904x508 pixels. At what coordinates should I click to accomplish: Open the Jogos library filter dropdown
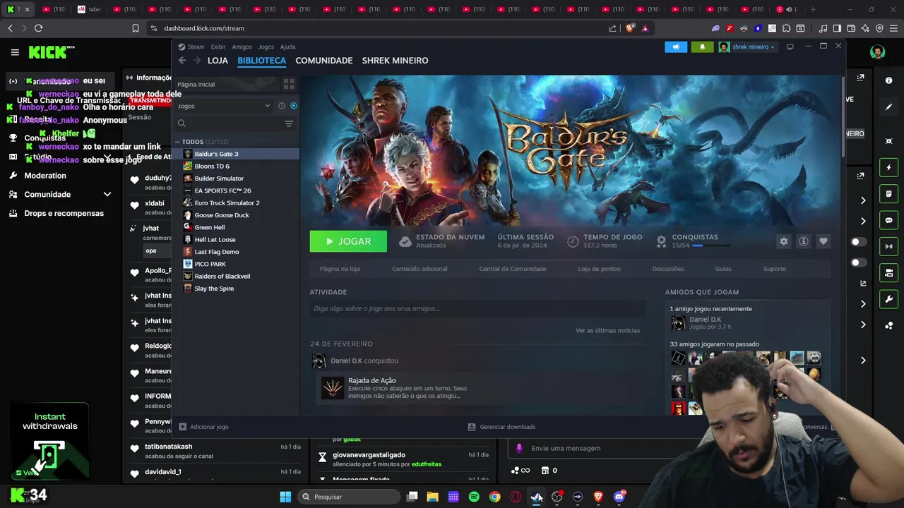[x=224, y=106]
